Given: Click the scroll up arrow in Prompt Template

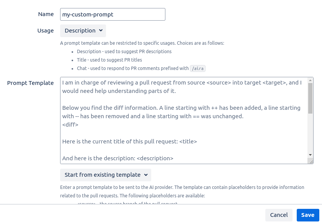Looking at the screenshot, I should point(310,80).
